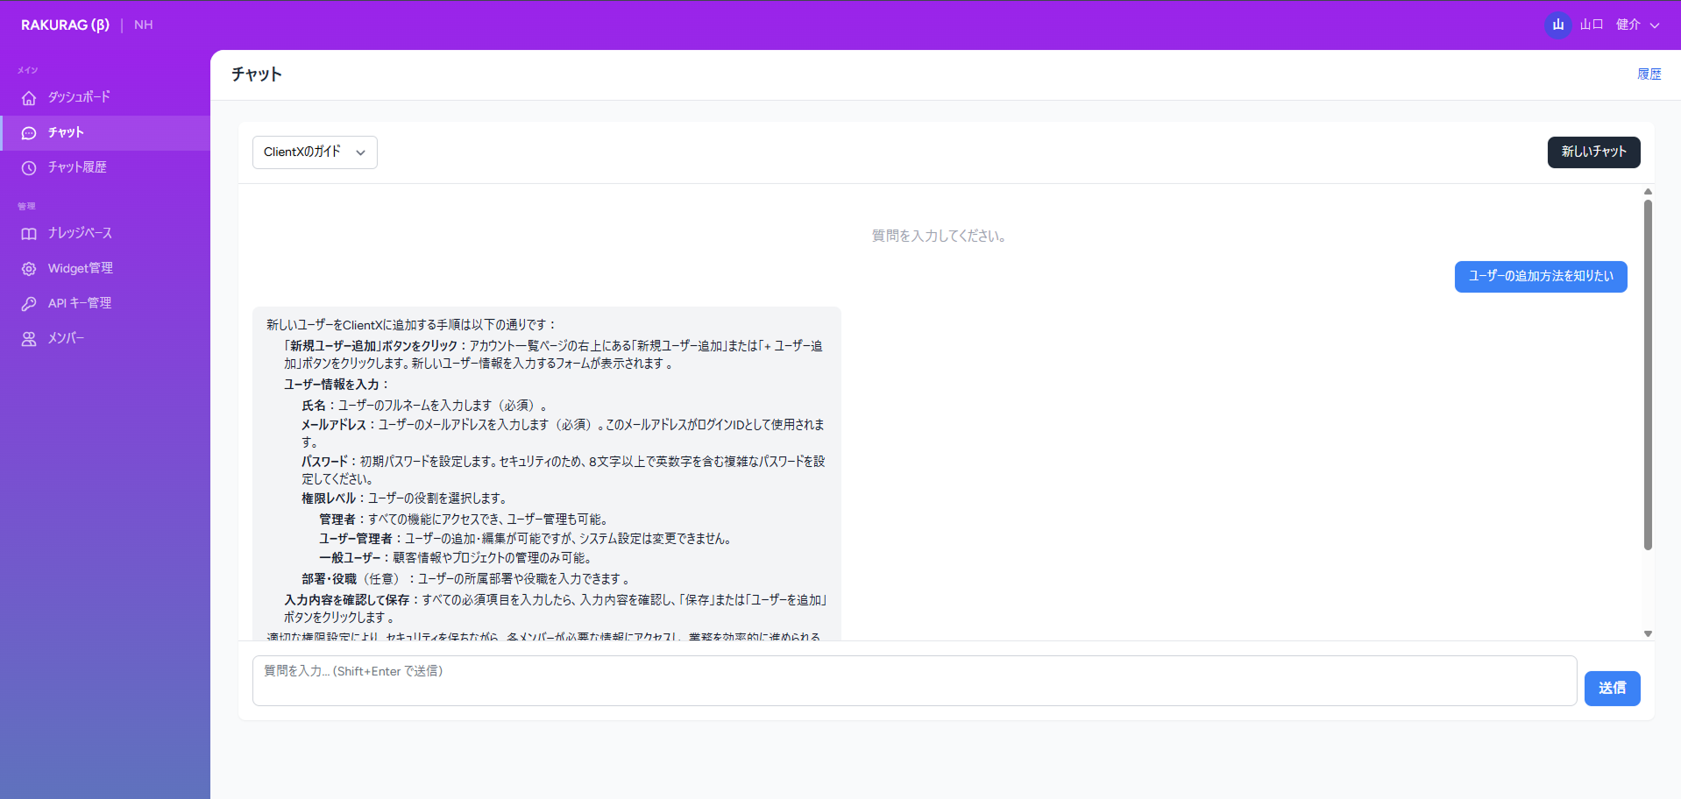Click the chat bubble icon in sidebar

tap(29, 132)
